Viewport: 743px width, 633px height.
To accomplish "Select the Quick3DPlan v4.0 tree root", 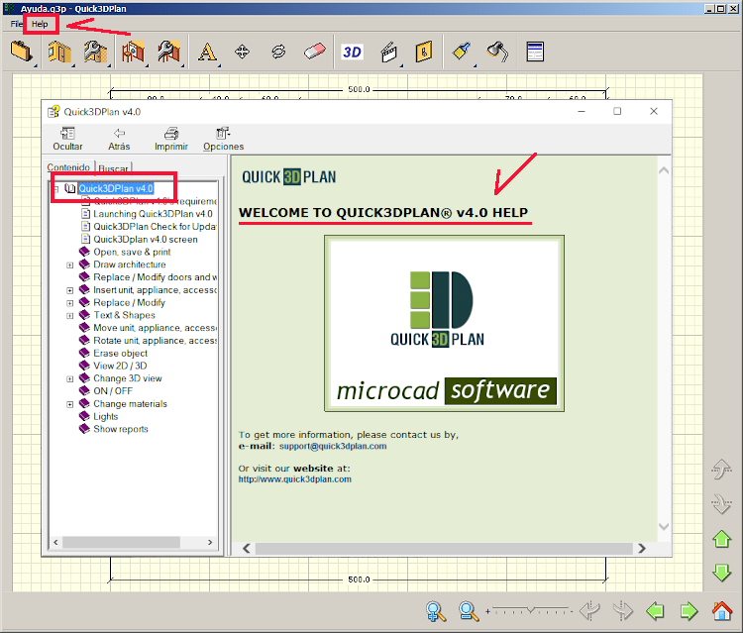I will tap(116, 188).
